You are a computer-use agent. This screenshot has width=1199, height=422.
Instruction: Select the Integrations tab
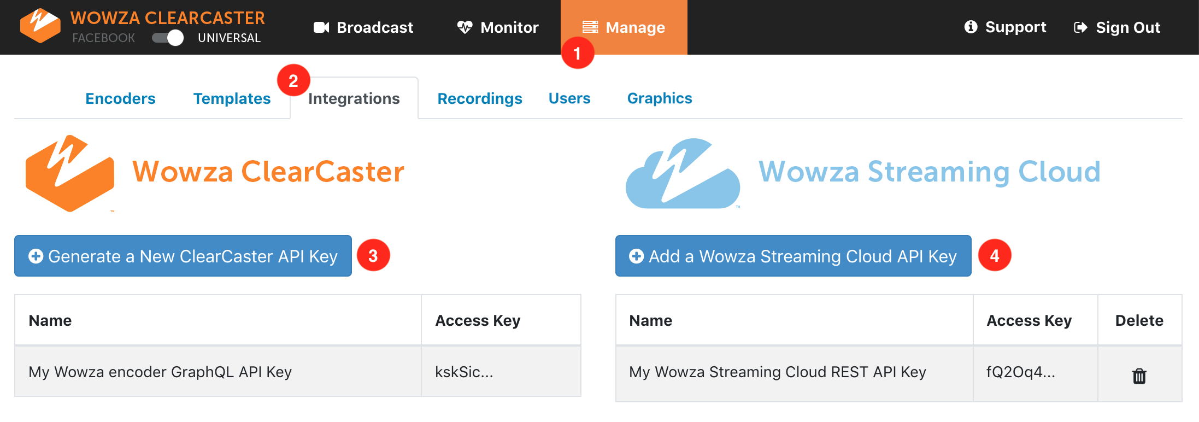coord(354,98)
